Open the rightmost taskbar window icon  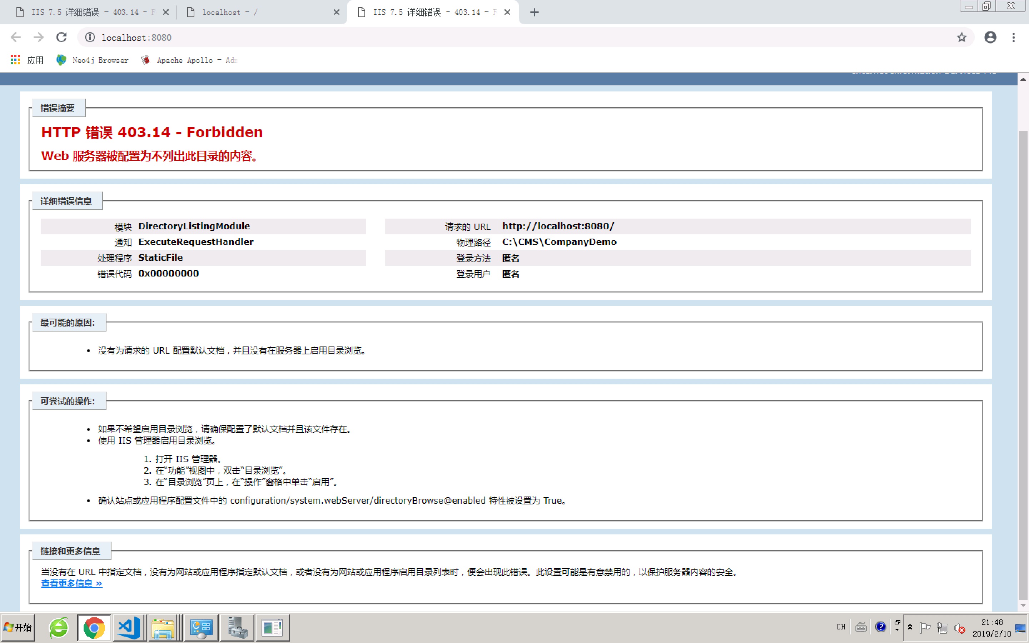point(272,627)
